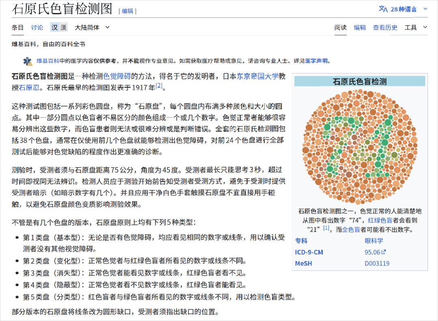The width and height of the screenshot is (438, 321).
Task: Open the 全色盲 link in the caption
Action: 351,230
